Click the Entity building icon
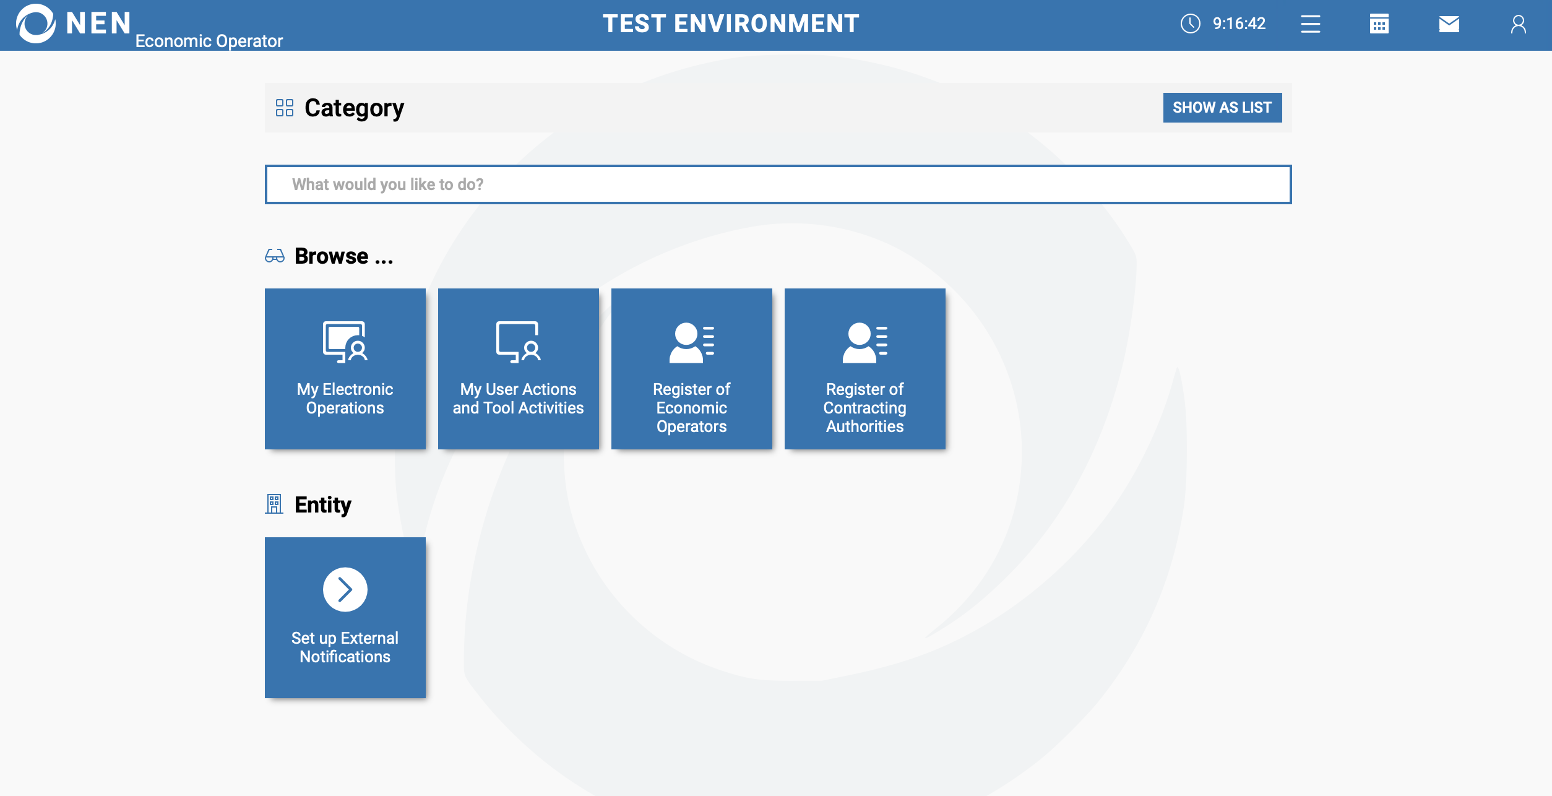Screen dimensions: 1552x796 [274, 504]
